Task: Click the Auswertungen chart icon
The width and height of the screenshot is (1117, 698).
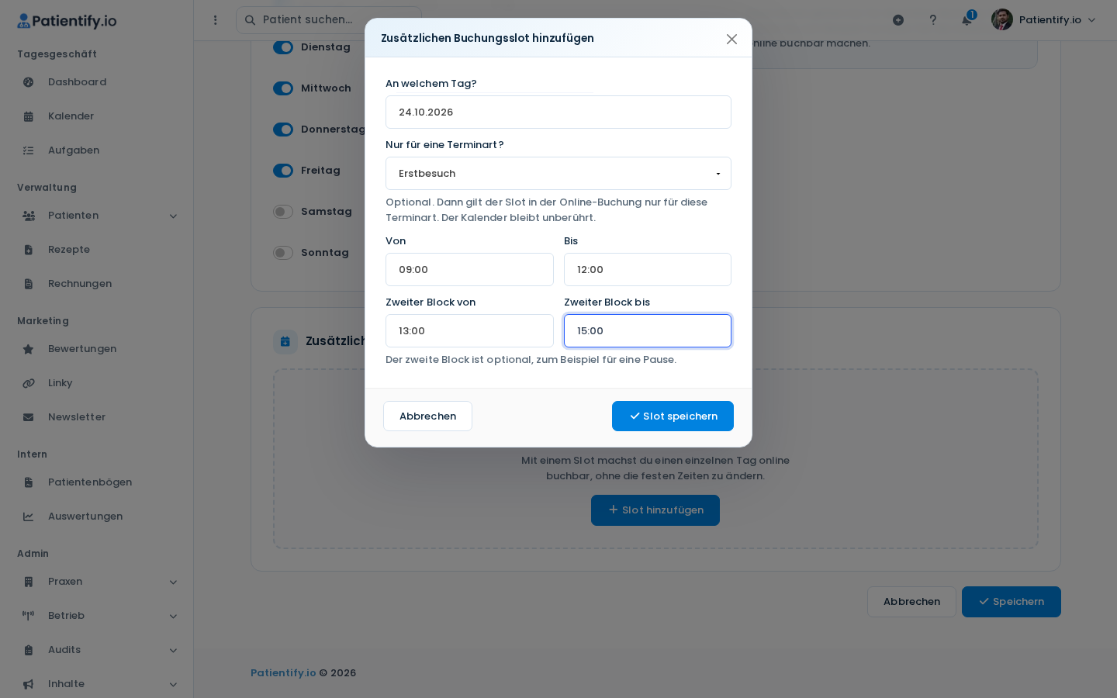Action: [29, 517]
